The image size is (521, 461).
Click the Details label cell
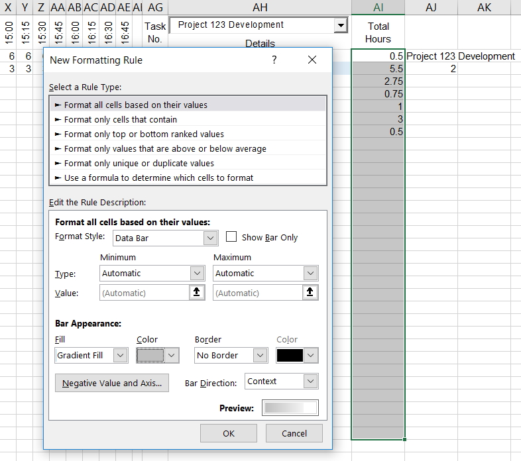(x=260, y=43)
